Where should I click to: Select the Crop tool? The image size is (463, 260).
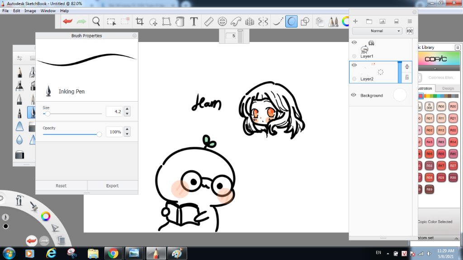pos(139,21)
